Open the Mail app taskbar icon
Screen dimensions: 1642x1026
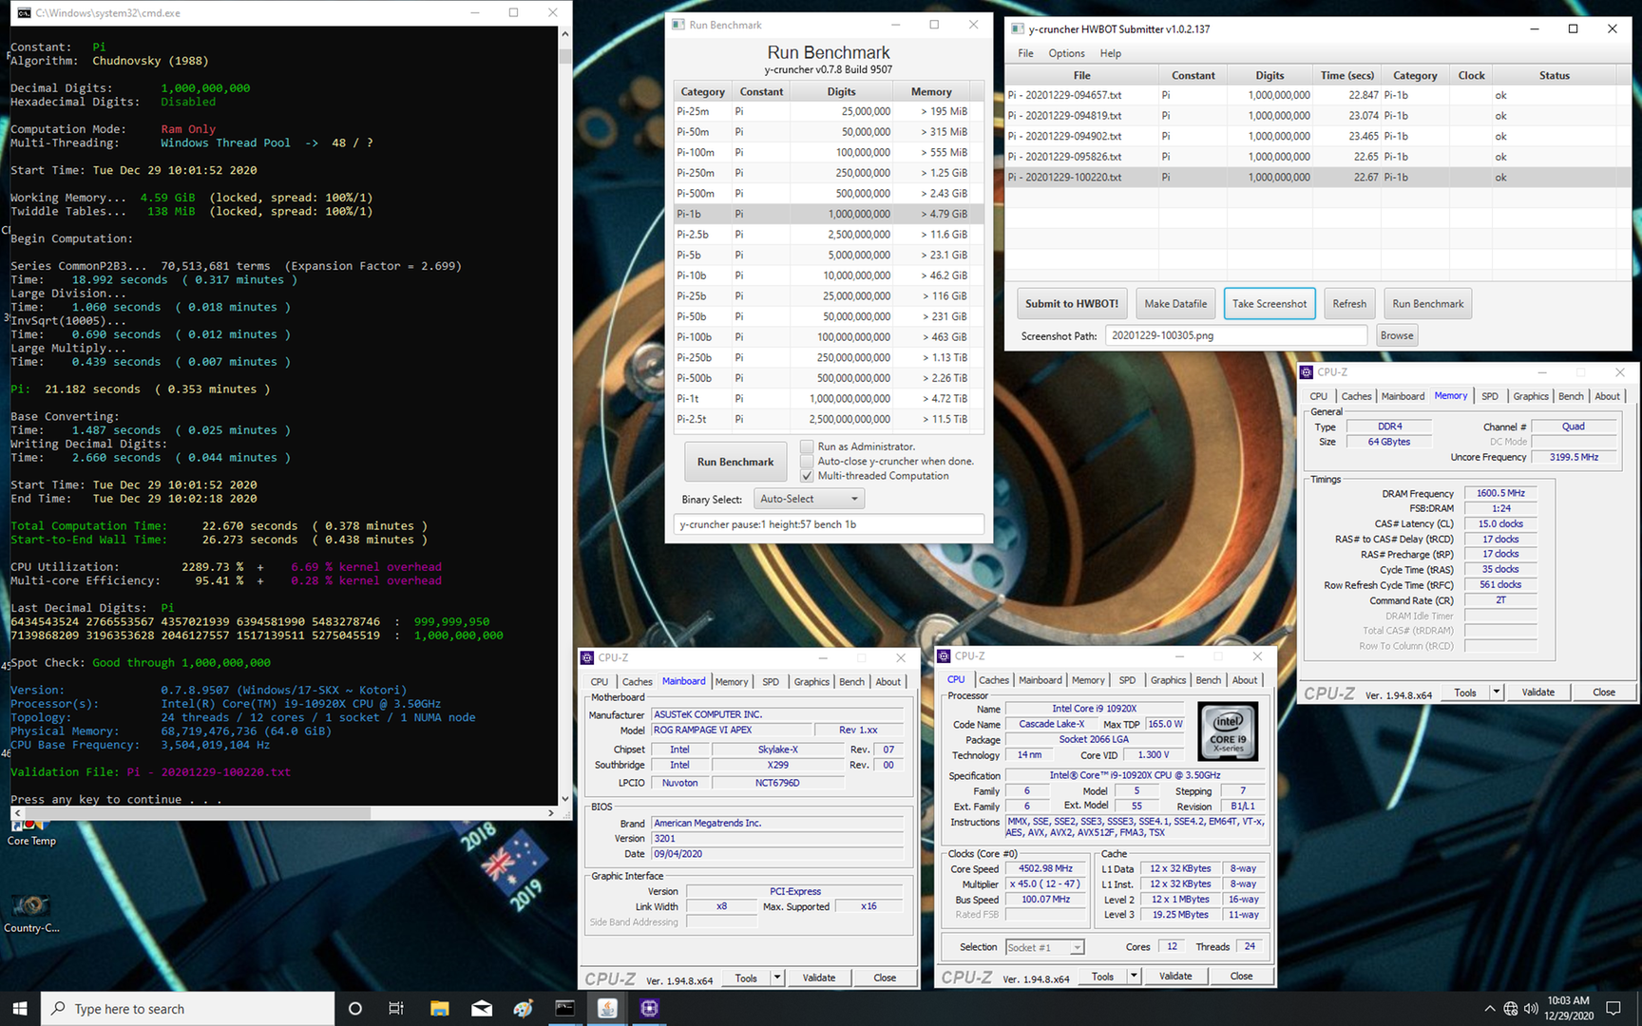(x=482, y=1008)
